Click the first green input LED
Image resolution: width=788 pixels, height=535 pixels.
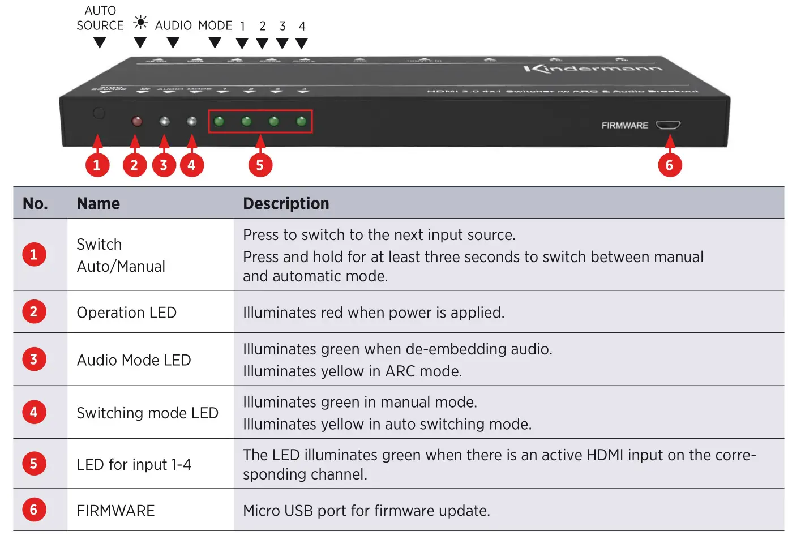click(x=219, y=121)
